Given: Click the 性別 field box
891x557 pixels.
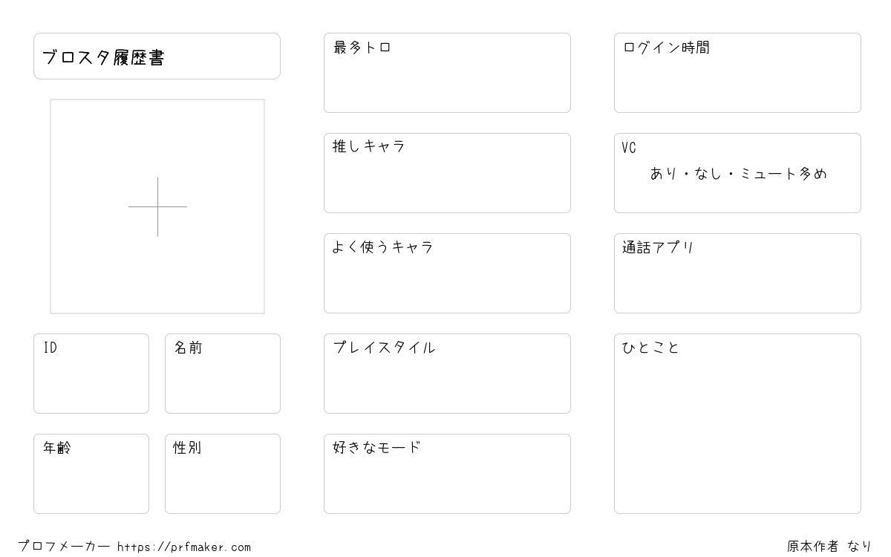Looking at the screenshot, I should [223, 474].
